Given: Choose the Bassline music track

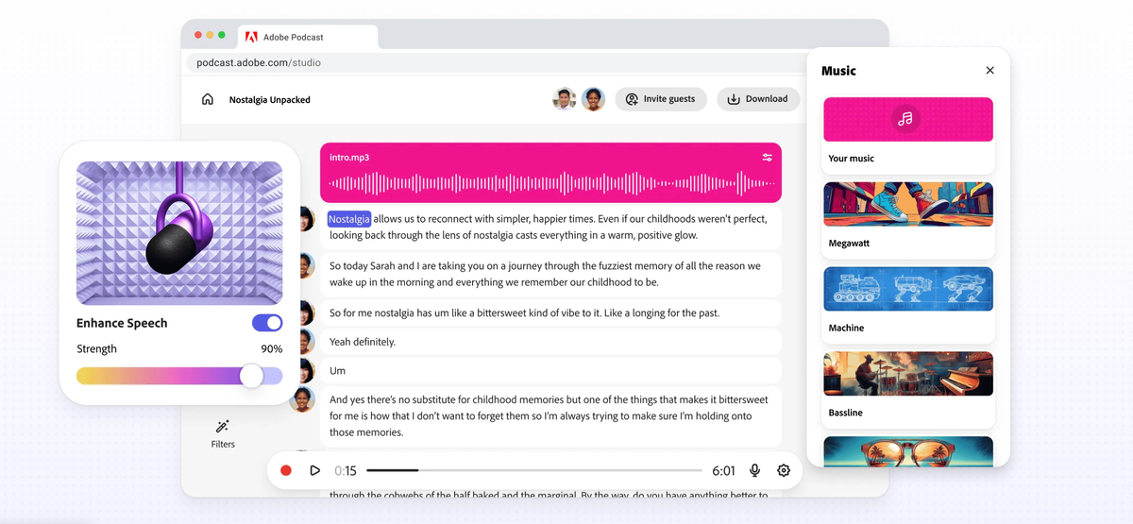Looking at the screenshot, I should pos(908,390).
